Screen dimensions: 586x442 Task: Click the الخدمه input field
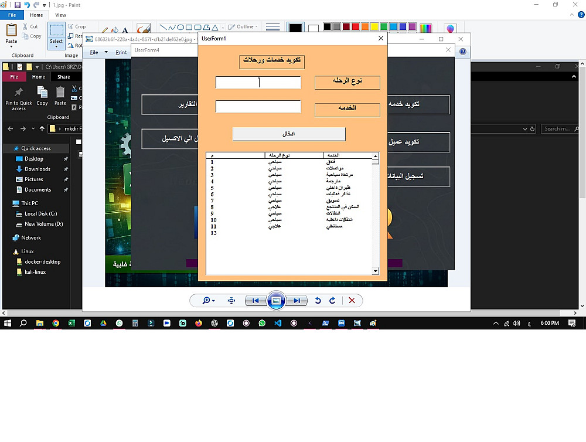coord(258,106)
